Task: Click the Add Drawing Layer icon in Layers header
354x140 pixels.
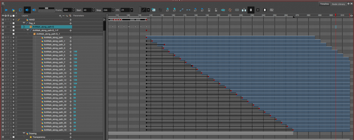Action: pos(67,16)
